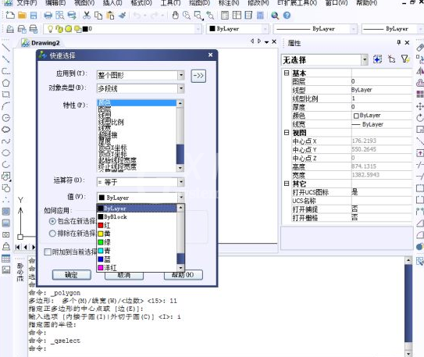The image size is (424, 357).
Task: Click the Paste clipboard icon
Action: (110, 15)
